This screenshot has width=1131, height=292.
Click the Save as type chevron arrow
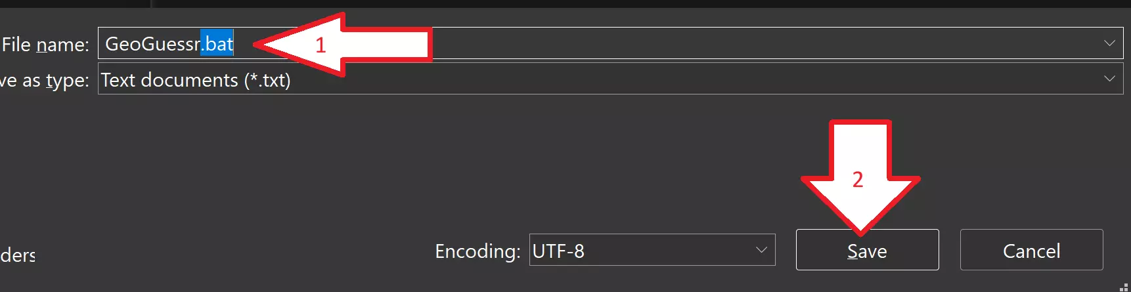(x=1109, y=79)
